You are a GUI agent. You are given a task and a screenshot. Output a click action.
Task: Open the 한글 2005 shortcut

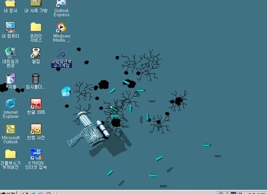(x=36, y=104)
